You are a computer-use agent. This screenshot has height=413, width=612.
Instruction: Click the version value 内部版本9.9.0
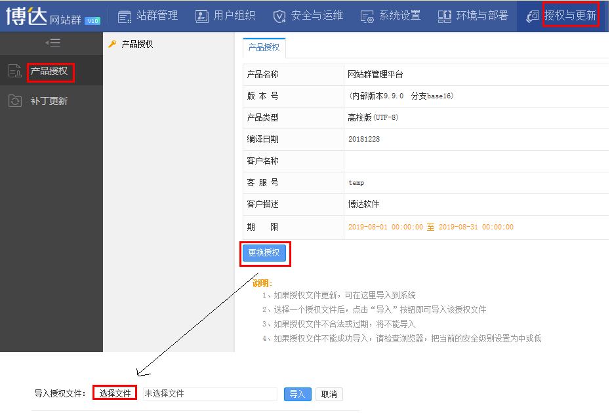tap(400, 96)
